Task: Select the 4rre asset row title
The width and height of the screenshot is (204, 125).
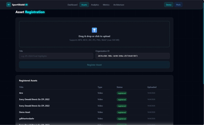Action: click(21, 93)
